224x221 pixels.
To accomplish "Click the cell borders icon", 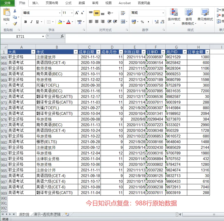I will click(x=49, y=22).
